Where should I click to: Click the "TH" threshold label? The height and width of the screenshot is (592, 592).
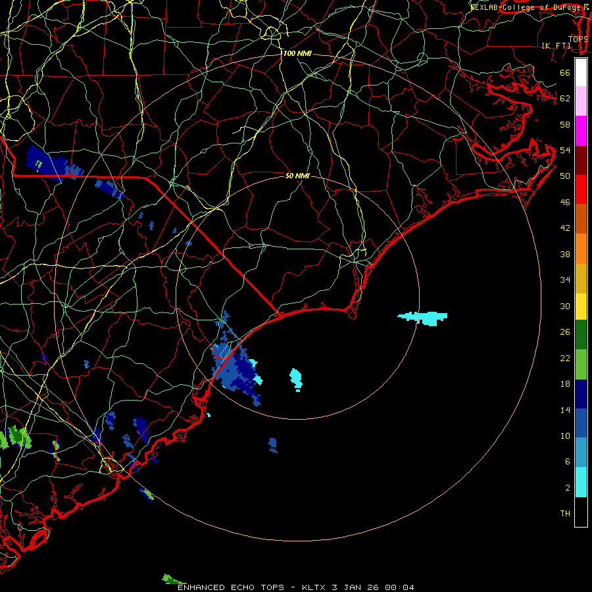click(x=565, y=514)
